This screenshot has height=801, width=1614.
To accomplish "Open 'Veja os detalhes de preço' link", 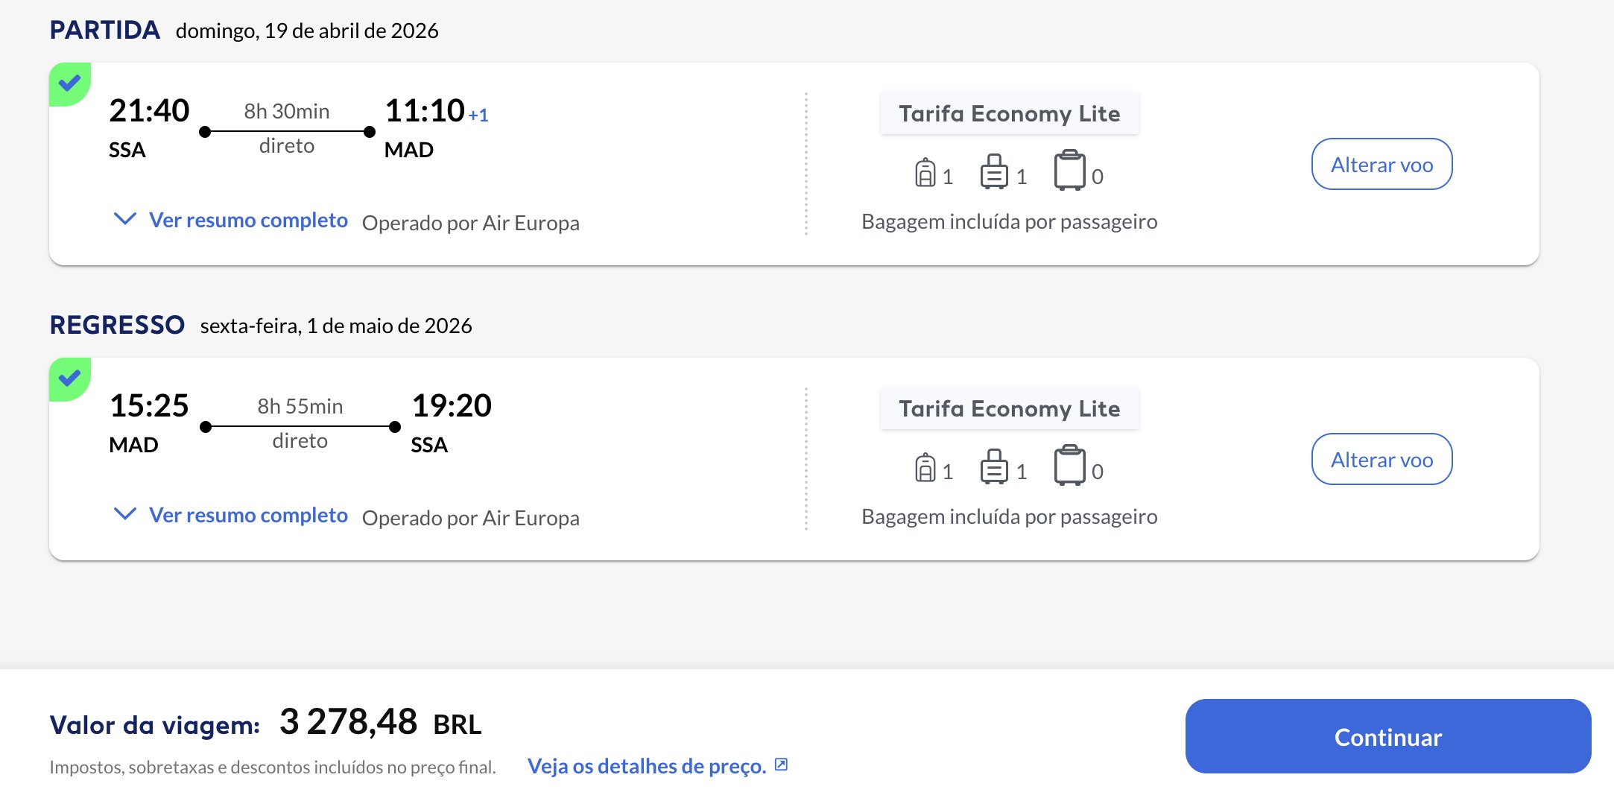I will (x=647, y=766).
